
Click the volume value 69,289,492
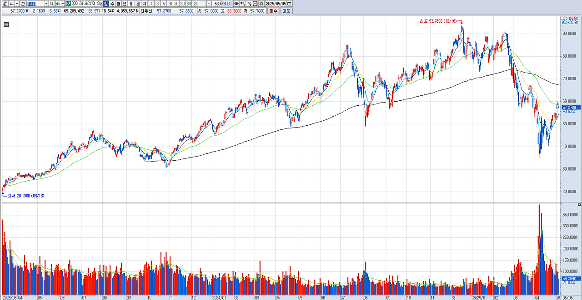coord(74,11)
